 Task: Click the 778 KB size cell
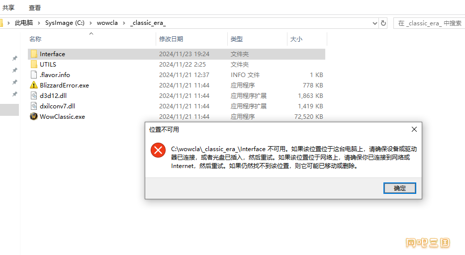(313, 85)
